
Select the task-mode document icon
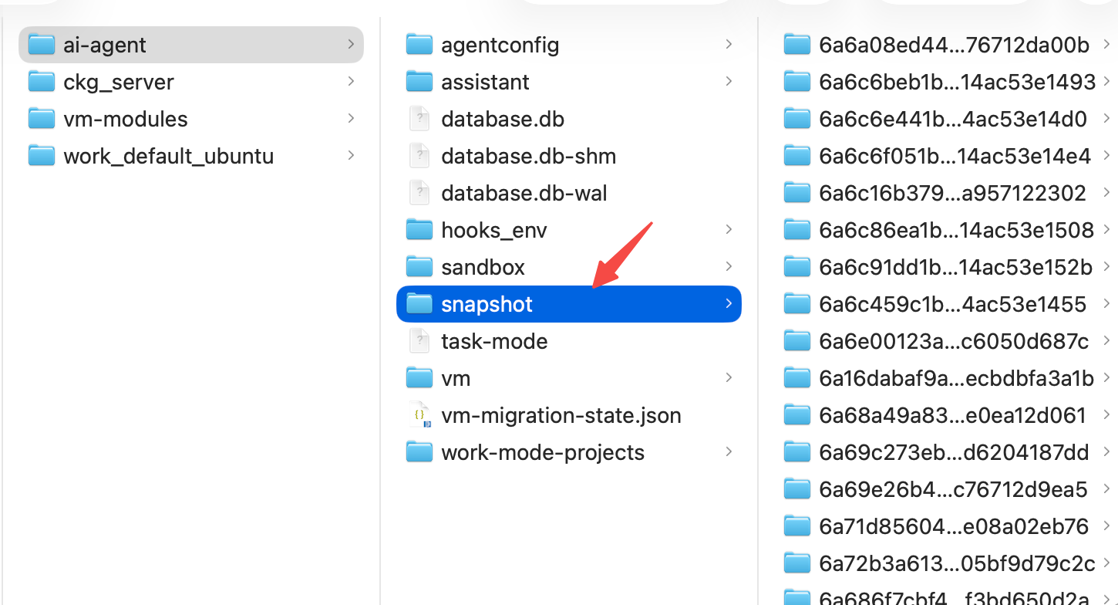(x=419, y=341)
